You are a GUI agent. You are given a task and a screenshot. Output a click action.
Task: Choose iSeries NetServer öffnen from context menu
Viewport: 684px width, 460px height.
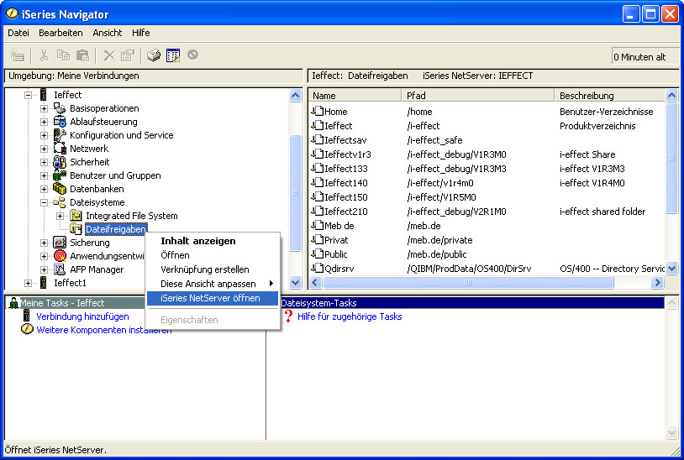(x=210, y=298)
